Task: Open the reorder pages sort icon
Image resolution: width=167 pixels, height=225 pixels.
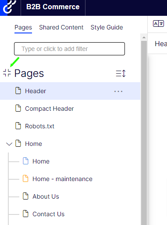Action: 121,73
